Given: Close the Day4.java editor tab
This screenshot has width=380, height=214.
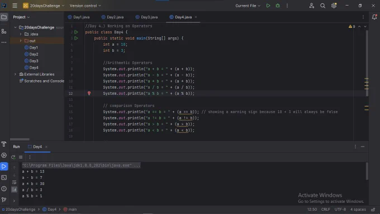Looking at the screenshot, I should [x=196, y=17].
